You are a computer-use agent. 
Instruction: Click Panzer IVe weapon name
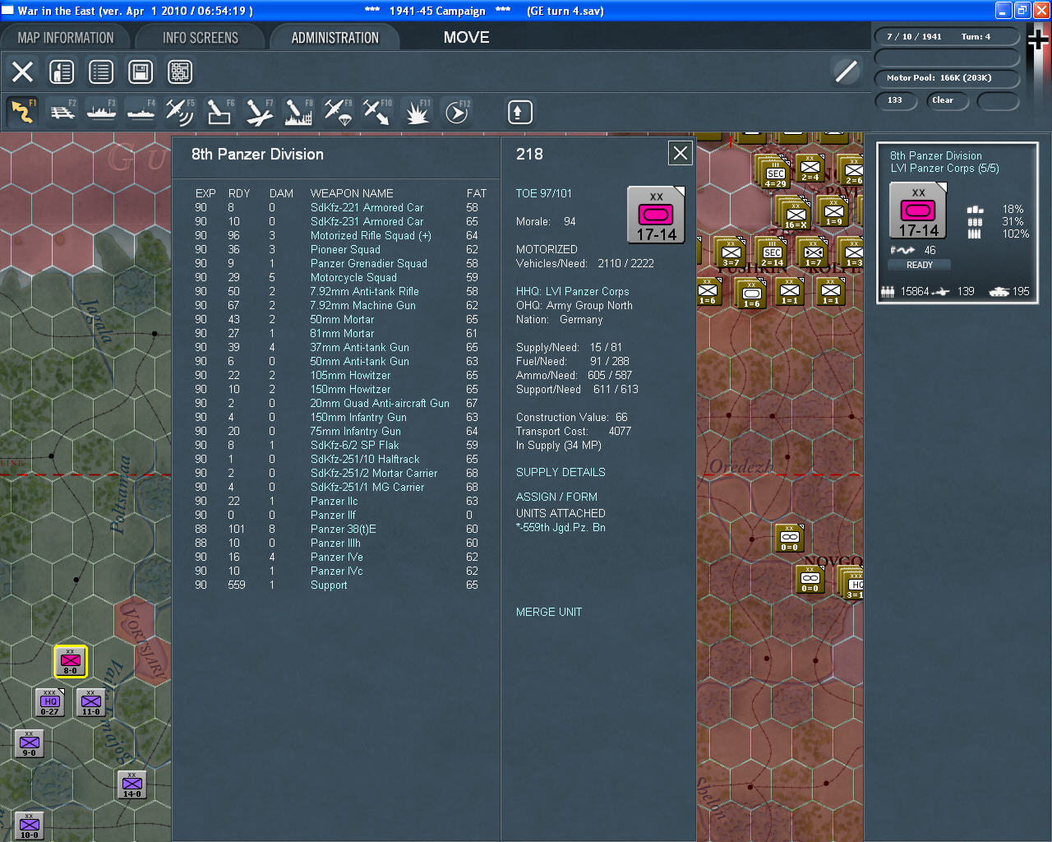[336, 557]
